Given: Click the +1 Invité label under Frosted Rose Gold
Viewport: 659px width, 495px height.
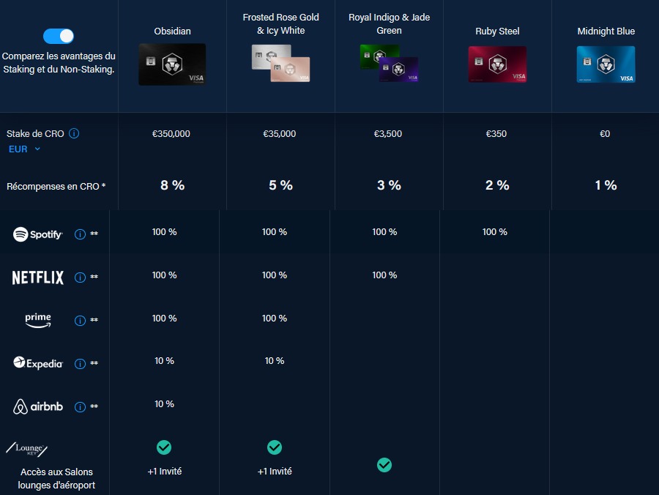Looking at the screenshot, I should 275,471.
